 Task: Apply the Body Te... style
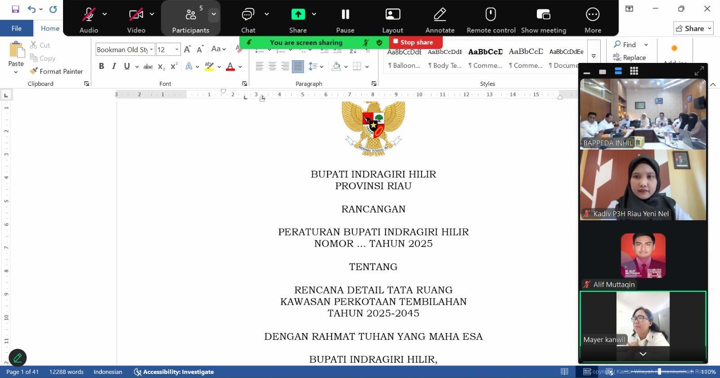pyautogui.click(x=445, y=58)
